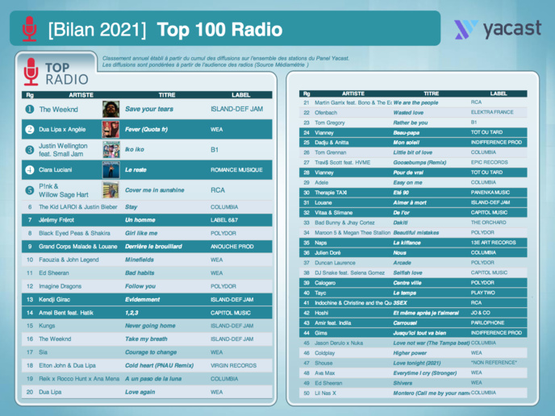The height and width of the screenshot is (416, 555).
Task: Select the title 'Courage to change'
Action: click(x=151, y=352)
